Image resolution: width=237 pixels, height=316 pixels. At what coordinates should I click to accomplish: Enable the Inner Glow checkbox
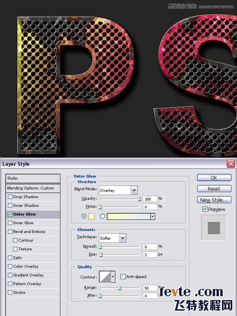10,223
